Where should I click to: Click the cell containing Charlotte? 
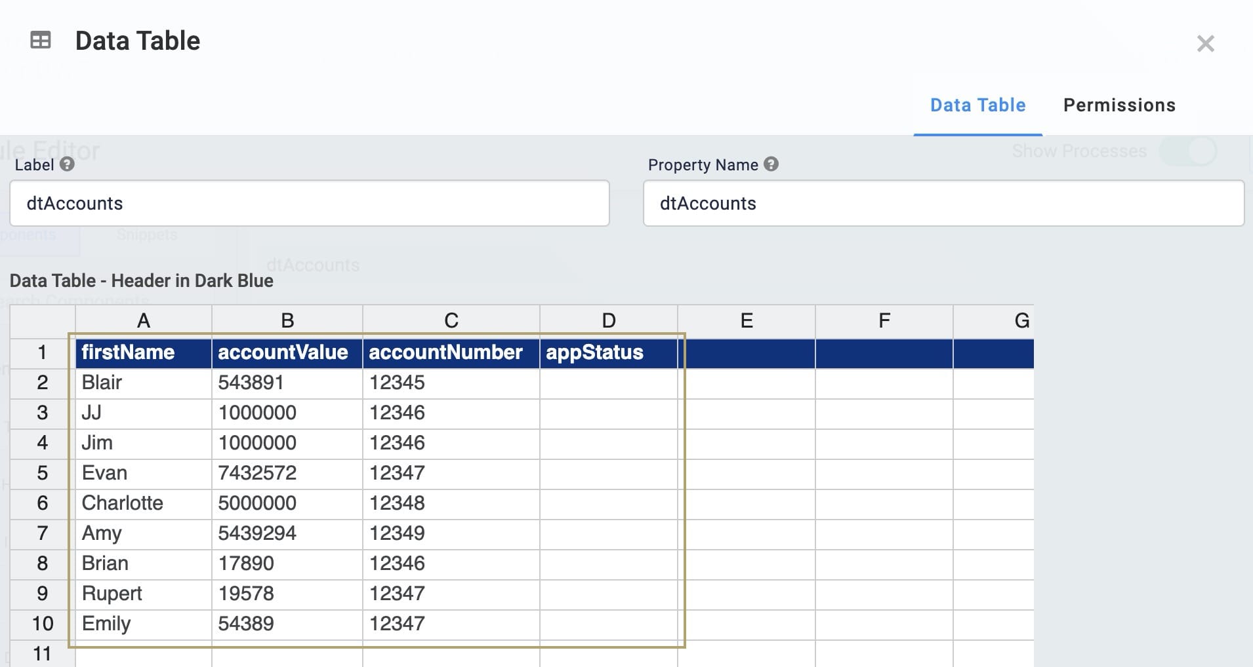pos(144,504)
